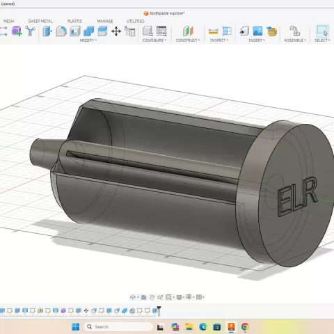Click the Insert component box icon
Screen dimensions: 334x334
[271, 31]
